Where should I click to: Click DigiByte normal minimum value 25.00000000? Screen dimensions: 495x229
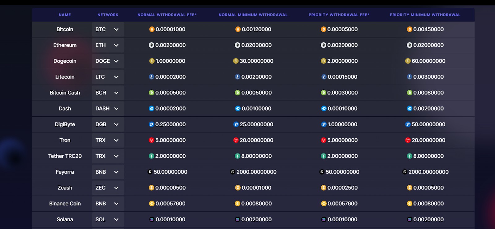coord(256,124)
